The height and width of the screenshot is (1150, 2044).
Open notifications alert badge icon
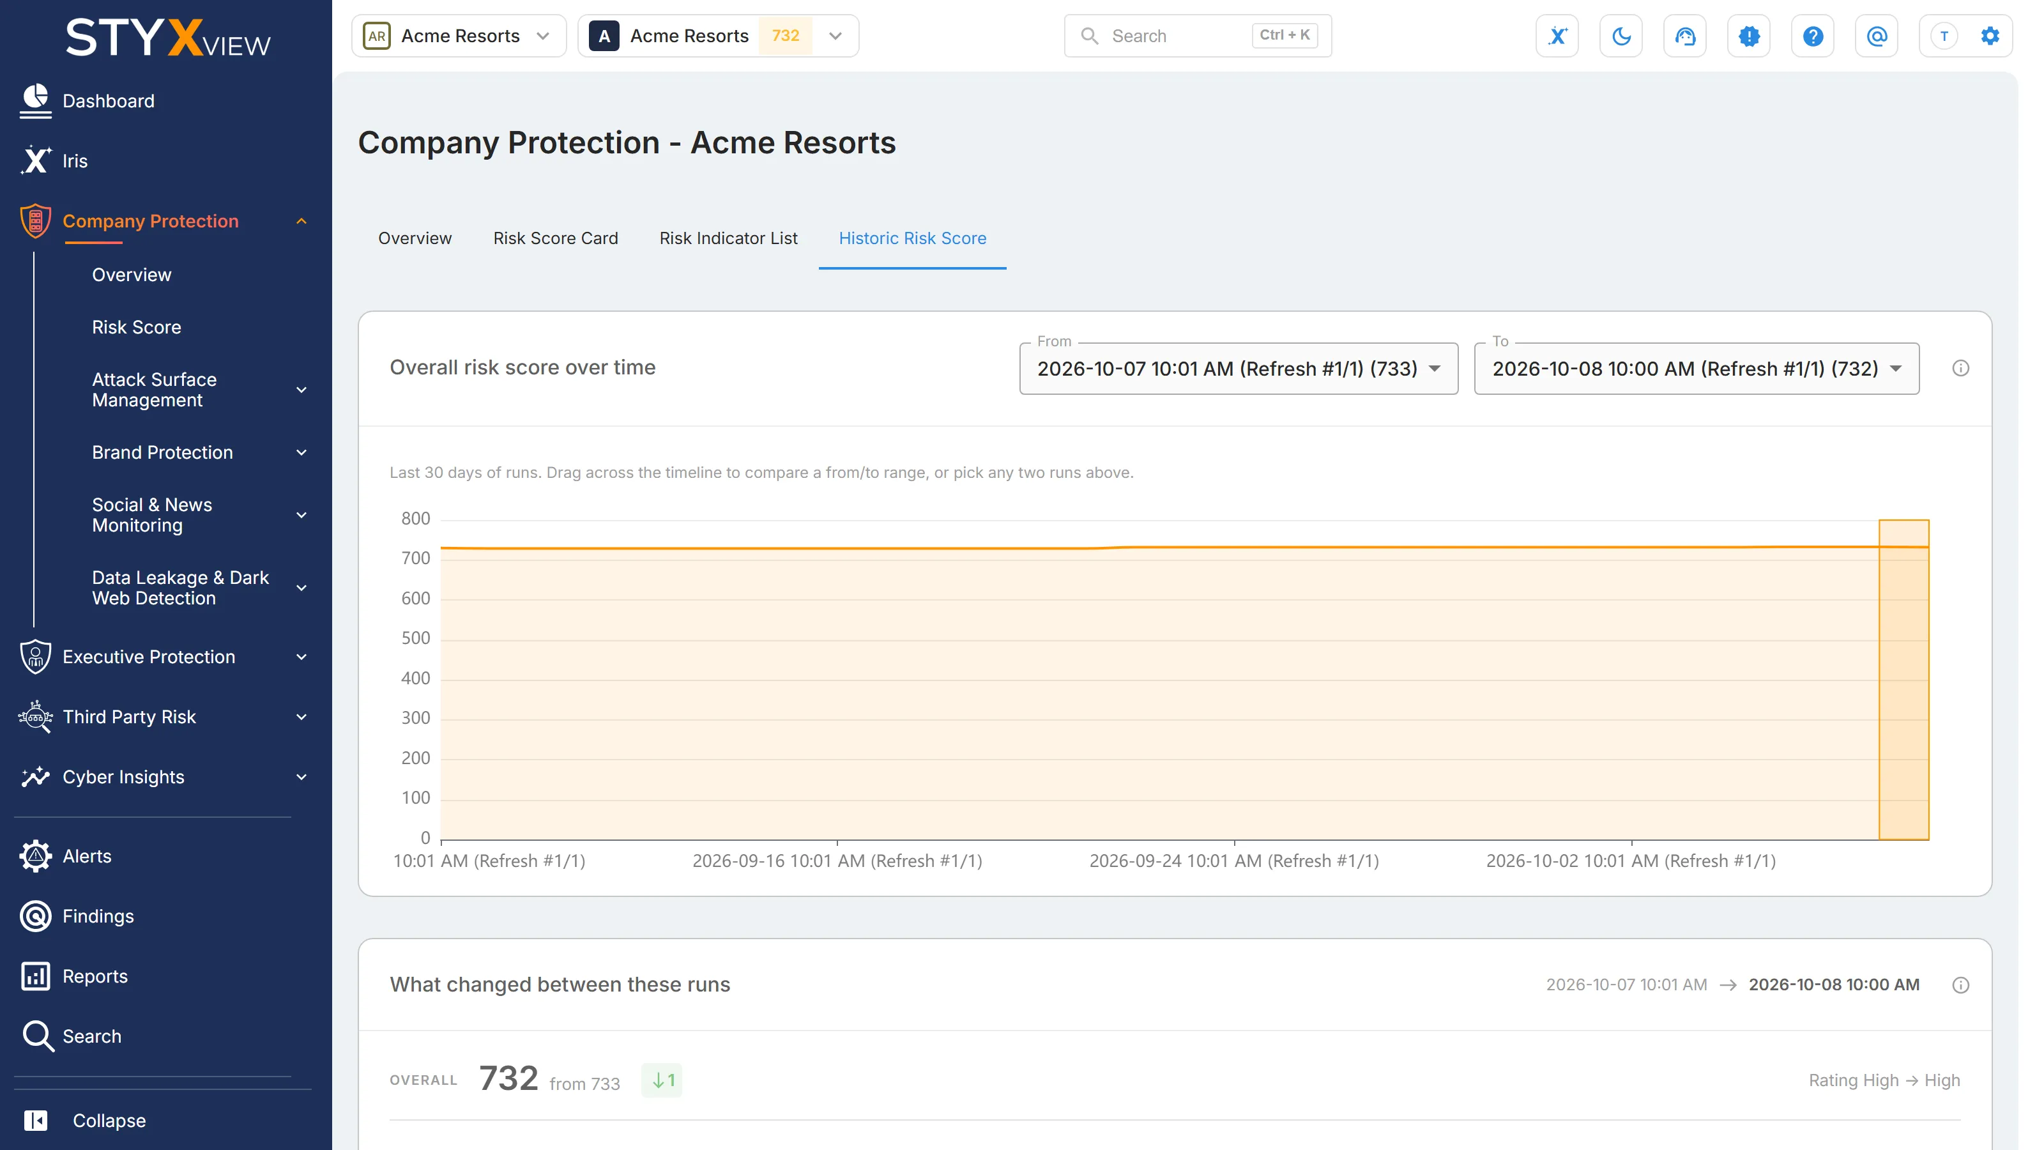coord(1749,36)
